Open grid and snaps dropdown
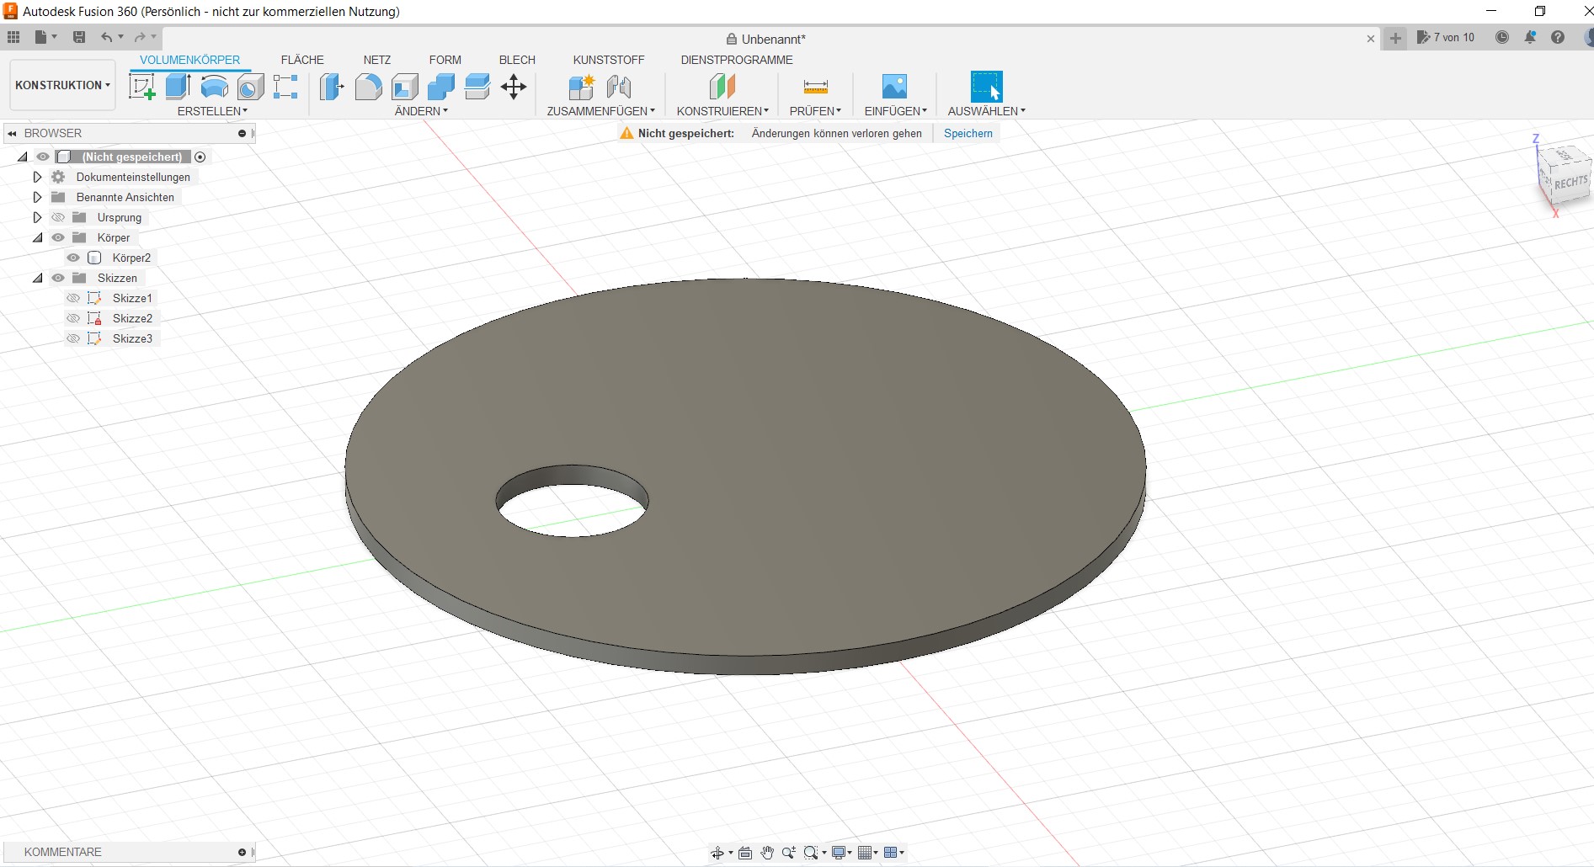 pos(868,853)
